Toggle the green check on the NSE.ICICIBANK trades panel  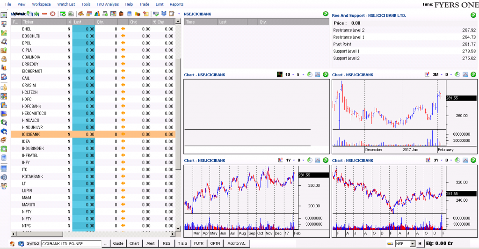point(326,14)
